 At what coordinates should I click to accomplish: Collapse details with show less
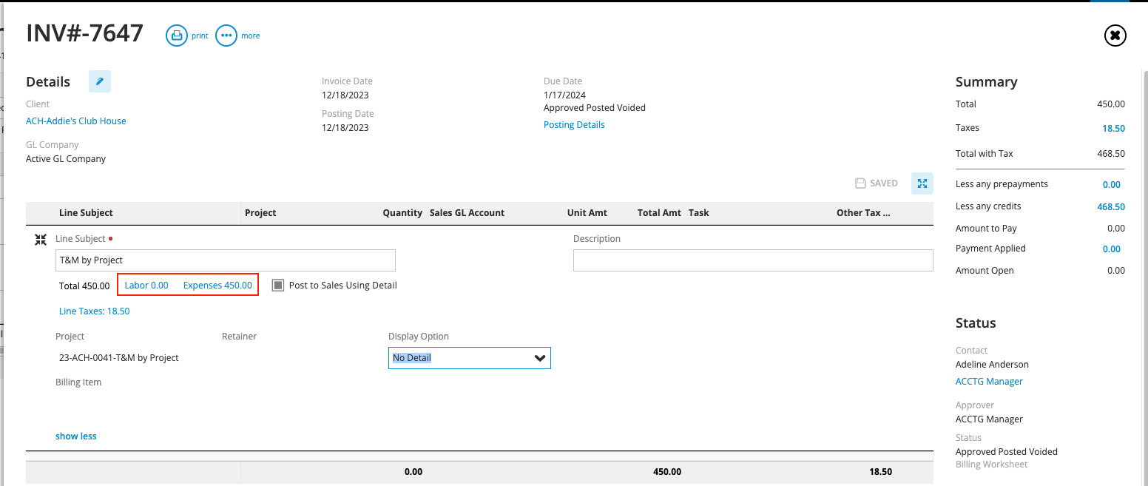tap(76, 436)
